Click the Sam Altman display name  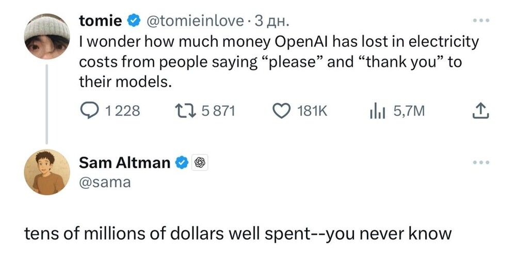coord(124,163)
